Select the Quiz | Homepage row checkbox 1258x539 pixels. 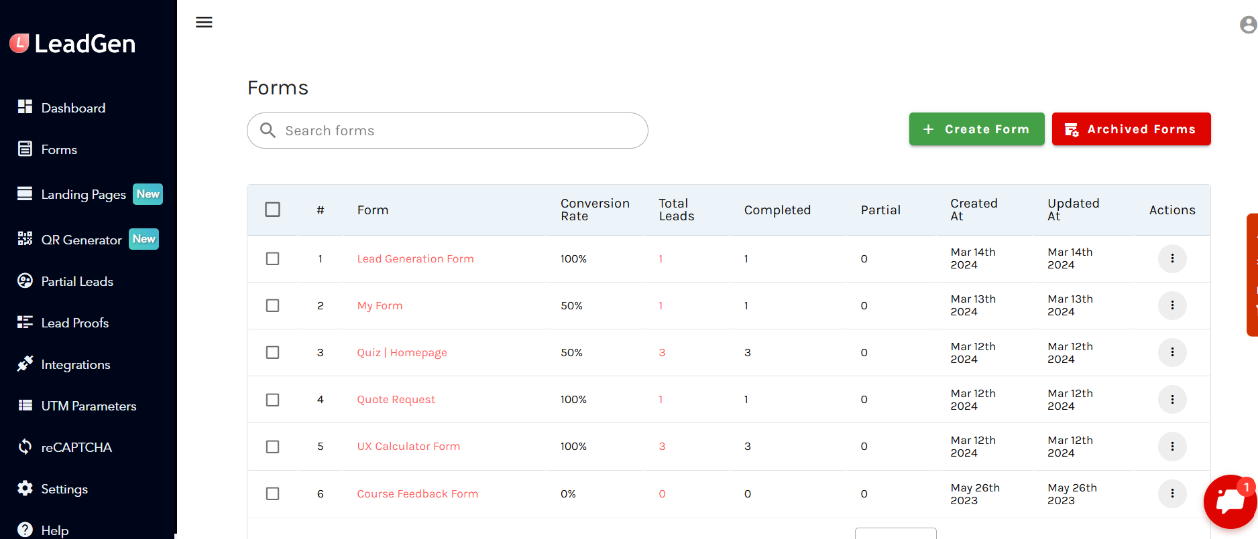(272, 352)
